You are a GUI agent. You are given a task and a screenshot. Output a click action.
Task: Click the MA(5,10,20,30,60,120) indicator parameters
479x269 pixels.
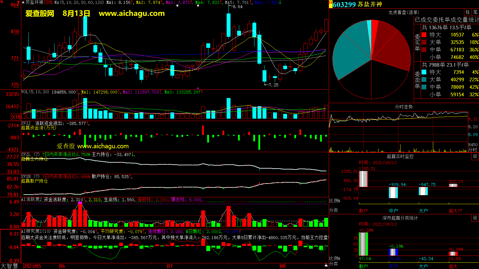(79, 2)
